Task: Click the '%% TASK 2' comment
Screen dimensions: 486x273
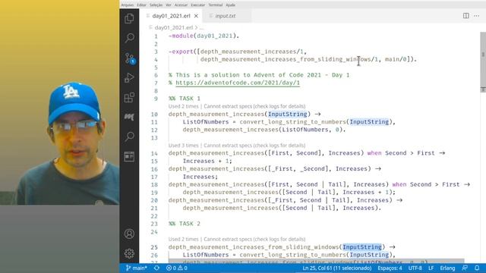Action: (x=185, y=224)
